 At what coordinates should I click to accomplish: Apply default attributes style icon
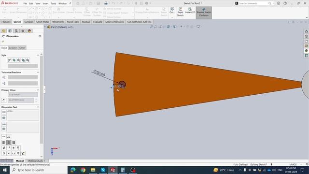(x=9, y=60)
